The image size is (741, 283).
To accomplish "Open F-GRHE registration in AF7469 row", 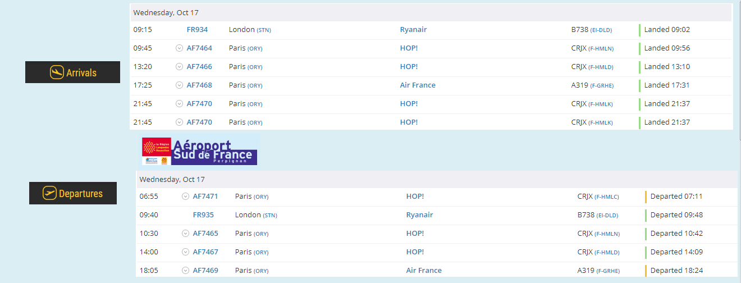I will point(607,271).
